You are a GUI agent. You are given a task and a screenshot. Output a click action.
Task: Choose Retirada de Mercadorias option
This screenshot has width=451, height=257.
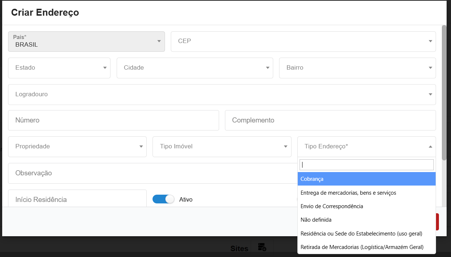point(366,247)
